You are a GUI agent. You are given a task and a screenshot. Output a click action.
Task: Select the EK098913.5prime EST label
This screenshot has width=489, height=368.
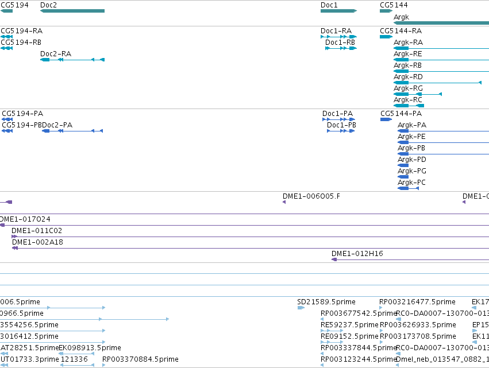coord(90,348)
